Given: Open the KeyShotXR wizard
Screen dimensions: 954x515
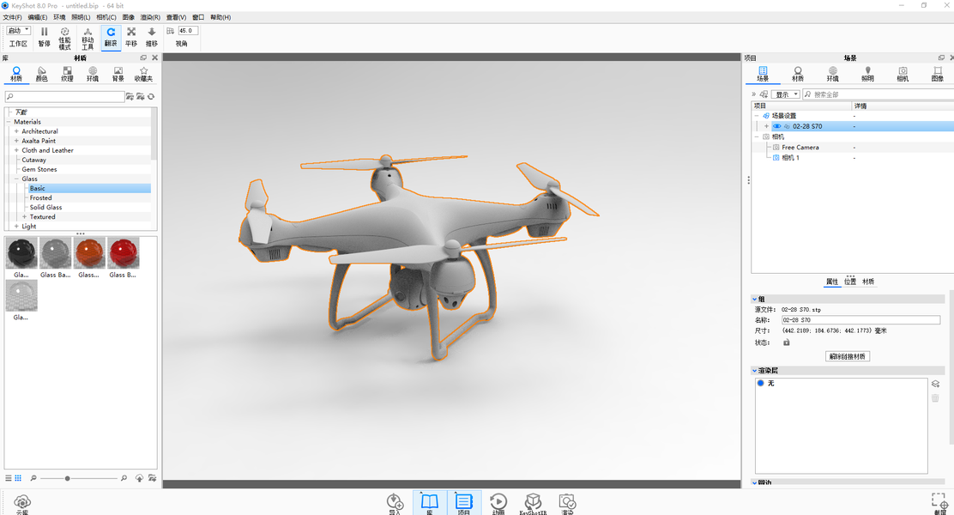Looking at the screenshot, I should click(x=533, y=504).
